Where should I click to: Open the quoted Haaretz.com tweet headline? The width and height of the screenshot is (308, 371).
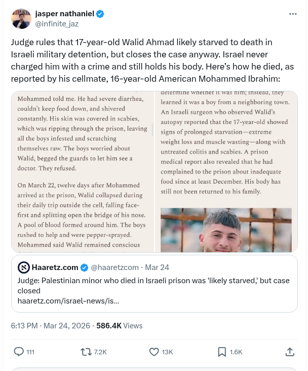tap(151, 286)
